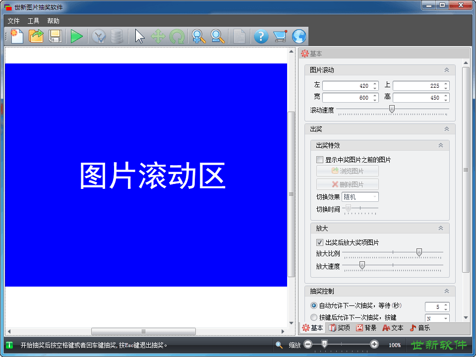Screen dimensions: 476x357
Task: Click the shopping cart purchase icon
Action: [x=280, y=36]
